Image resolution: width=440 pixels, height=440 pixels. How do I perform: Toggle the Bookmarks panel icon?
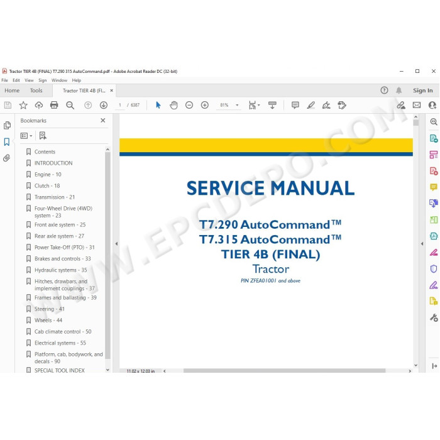tap(7, 141)
